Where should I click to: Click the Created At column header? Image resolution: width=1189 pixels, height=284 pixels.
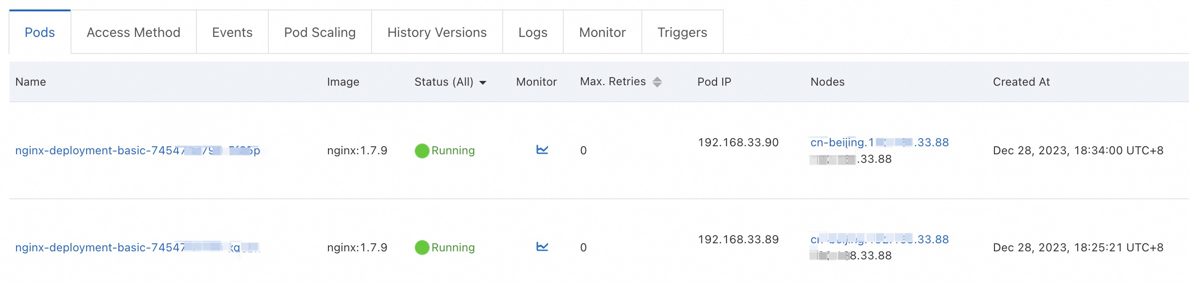click(x=1021, y=82)
